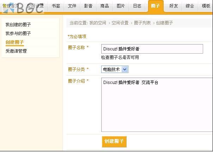Focus the 圈子介绍 text area
This screenshot has height=152, width=213.
[x=157, y=105]
